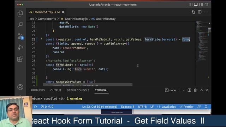This screenshot has height=127, width=226.
Task: Open the Run and Debug view
Action: [20, 48]
